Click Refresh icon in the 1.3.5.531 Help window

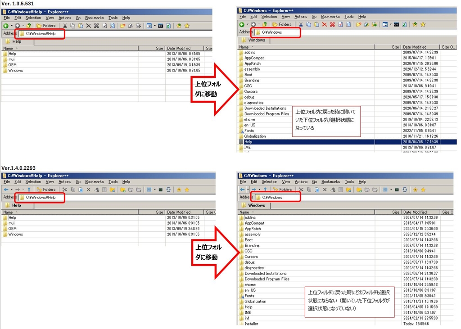[x=168, y=26]
